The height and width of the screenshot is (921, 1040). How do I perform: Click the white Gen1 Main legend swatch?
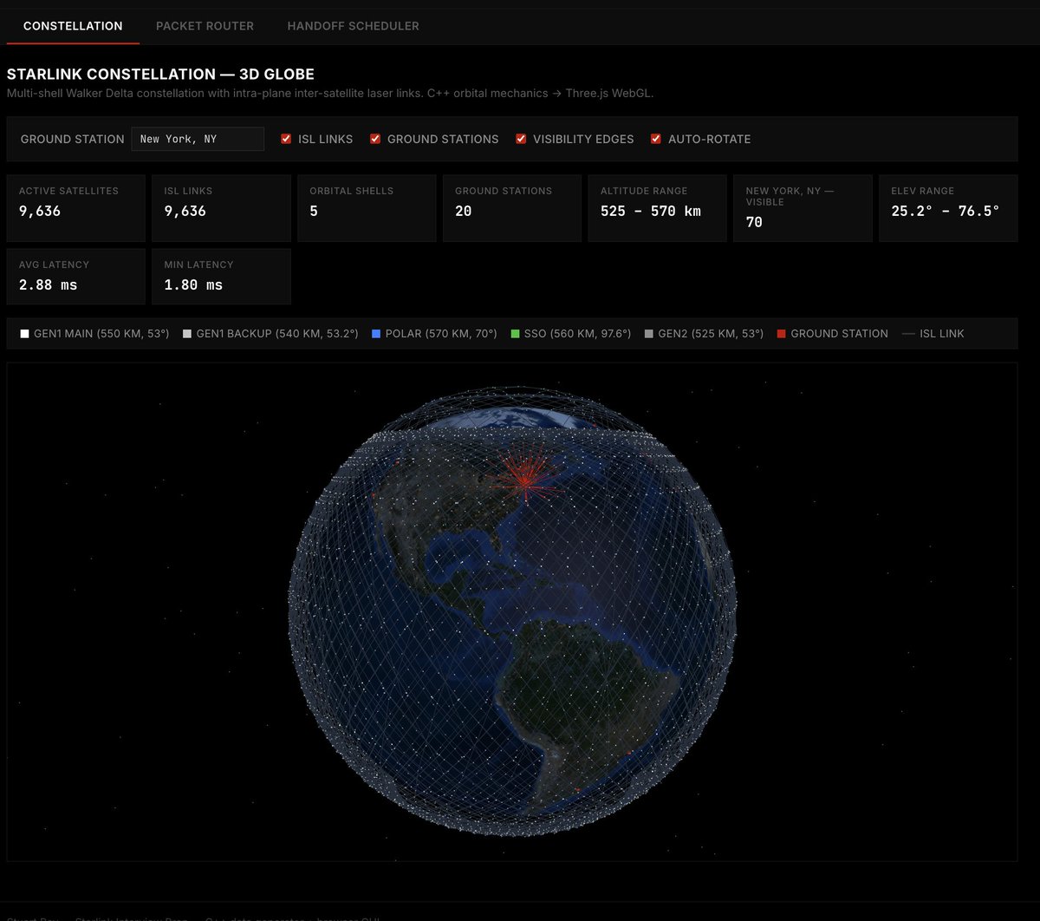click(x=25, y=333)
